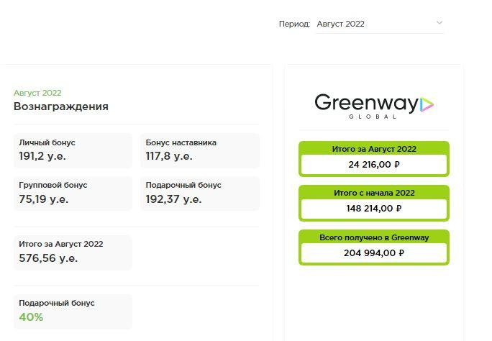The image size is (492, 341).
Task: Open the "Личный бонус" card
Action: (73, 150)
